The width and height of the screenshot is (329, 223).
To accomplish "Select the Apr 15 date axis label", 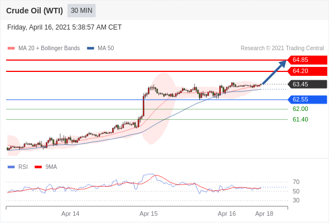I will 148,214.
